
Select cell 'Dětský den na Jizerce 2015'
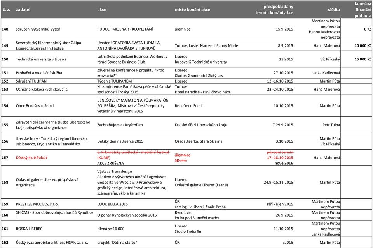(x=120, y=141)
